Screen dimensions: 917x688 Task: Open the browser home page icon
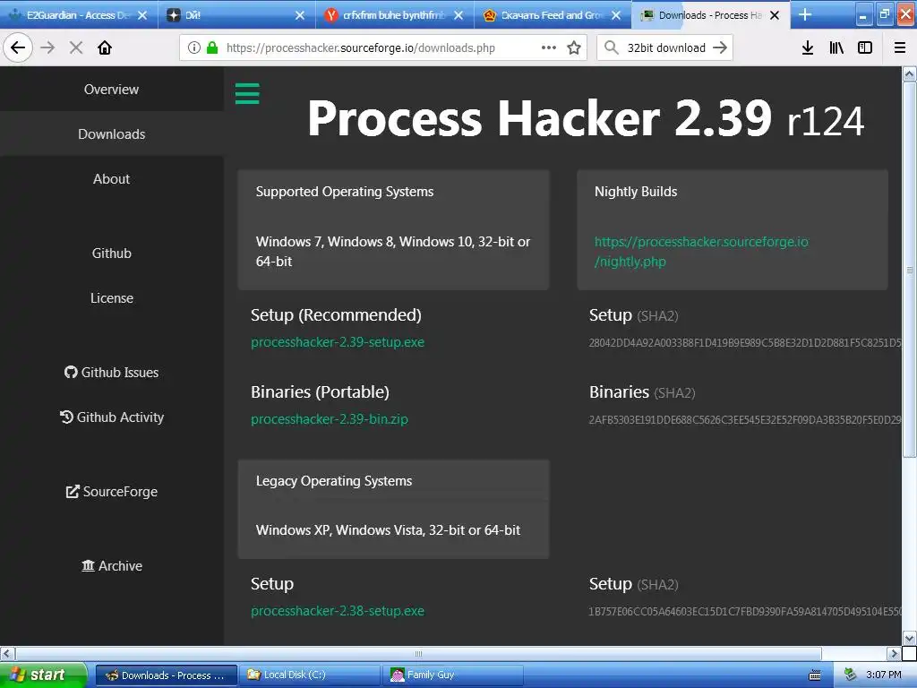[x=105, y=47]
